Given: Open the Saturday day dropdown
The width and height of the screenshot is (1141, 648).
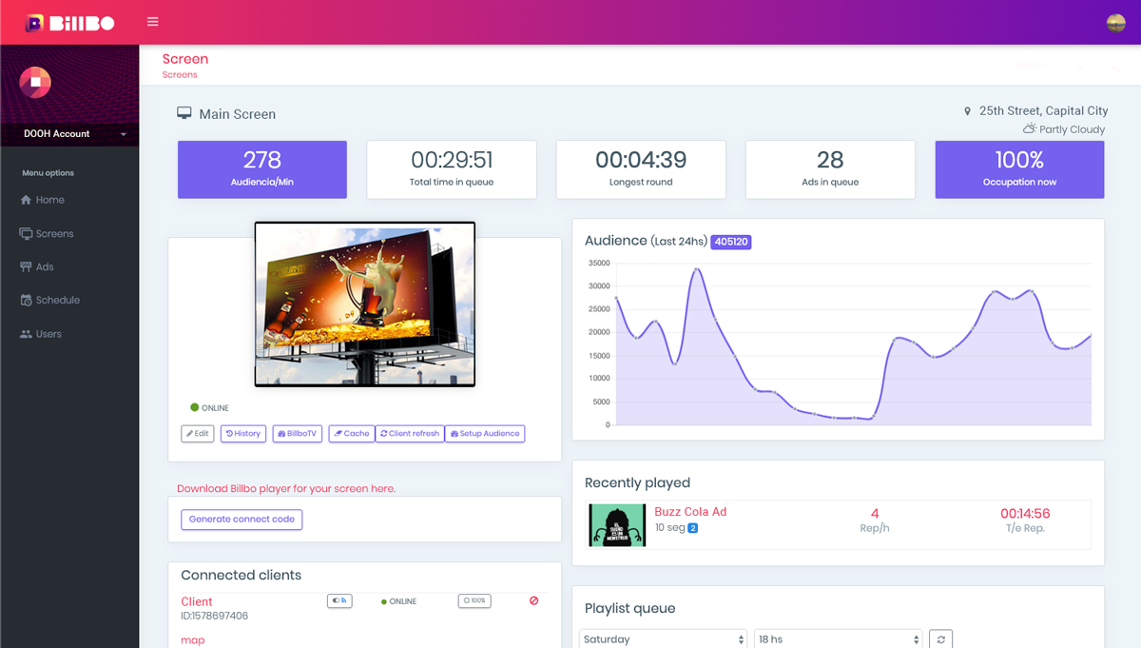Looking at the screenshot, I should tap(663, 639).
